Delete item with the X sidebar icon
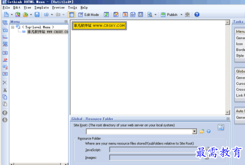 click(x=5, y=82)
